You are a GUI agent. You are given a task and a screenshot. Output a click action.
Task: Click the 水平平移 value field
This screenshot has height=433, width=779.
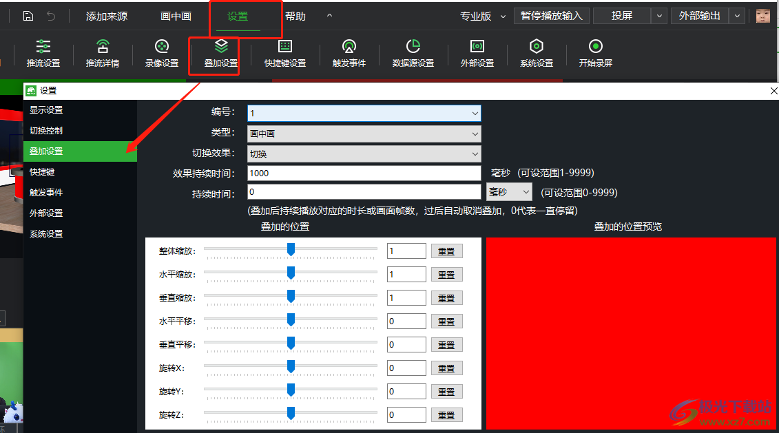(406, 321)
